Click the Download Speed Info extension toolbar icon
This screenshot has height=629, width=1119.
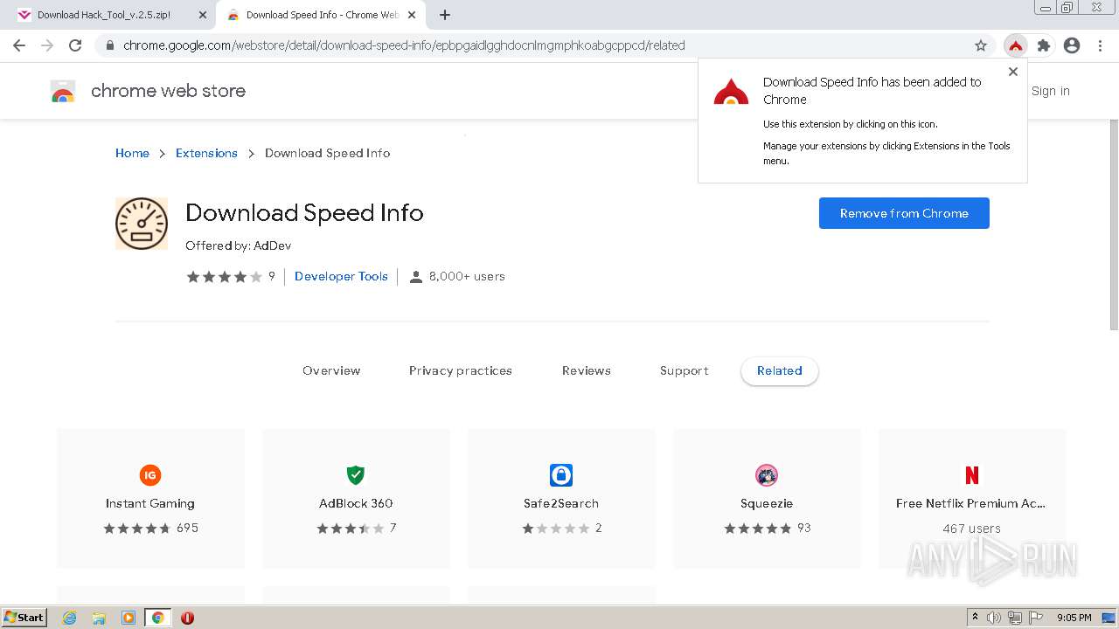(1015, 45)
